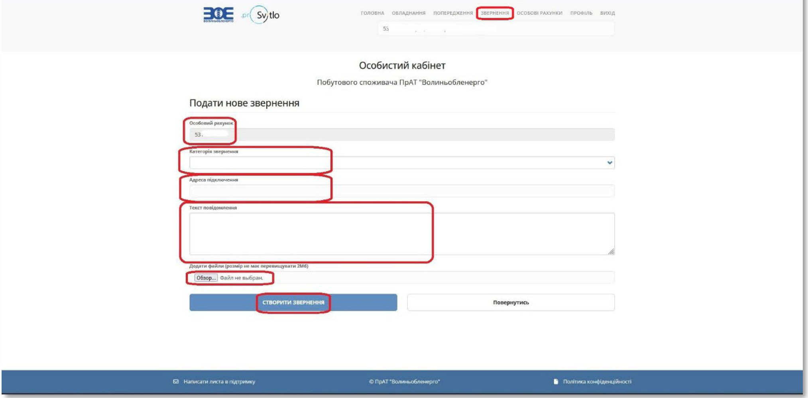
Task: Click envelope icon in footer
Action: coord(176,381)
